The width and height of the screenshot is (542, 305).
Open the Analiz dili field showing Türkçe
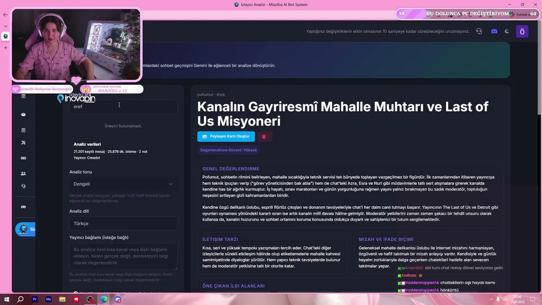click(x=123, y=223)
